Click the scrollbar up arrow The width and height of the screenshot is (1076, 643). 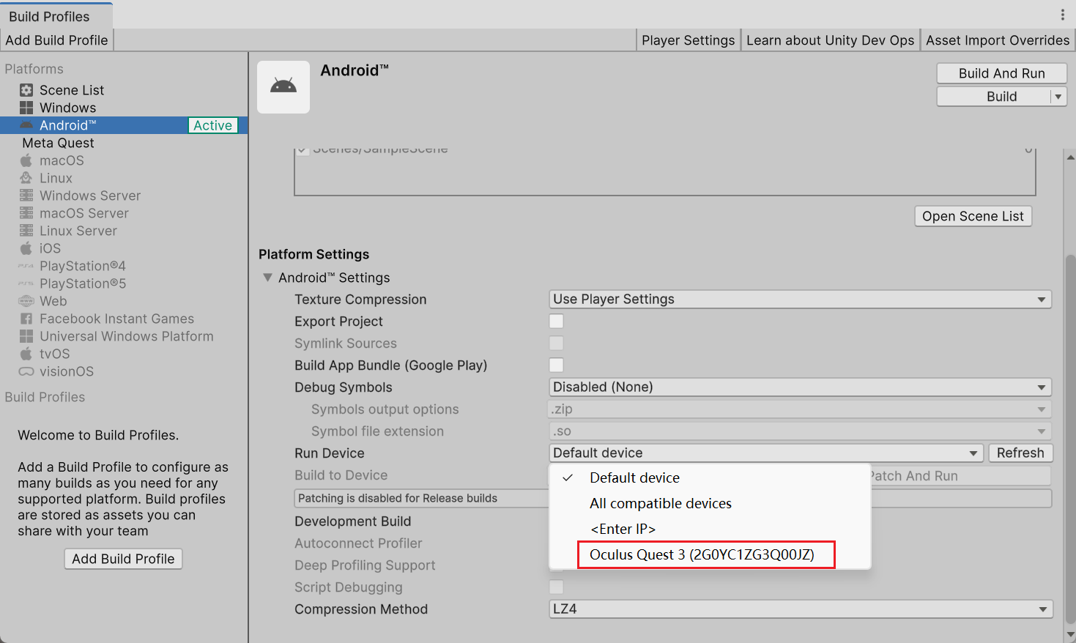coord(1070,157)
